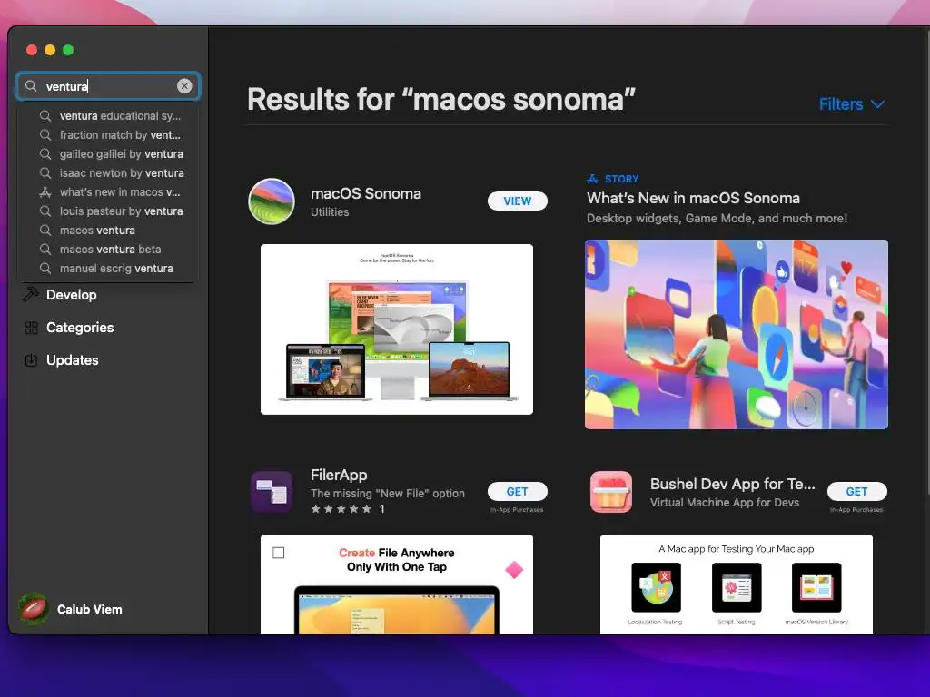Click the App Store icon beside "what's new in macos"
Image resolution: width=930 pixels, height=697 pixels.
coord(45,192)
